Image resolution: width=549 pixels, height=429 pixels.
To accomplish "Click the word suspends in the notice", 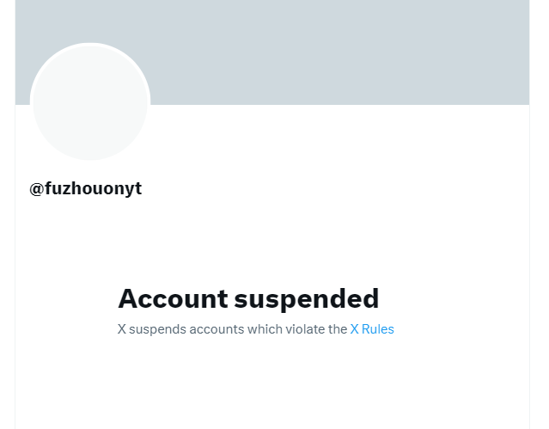I will [157, 328].
